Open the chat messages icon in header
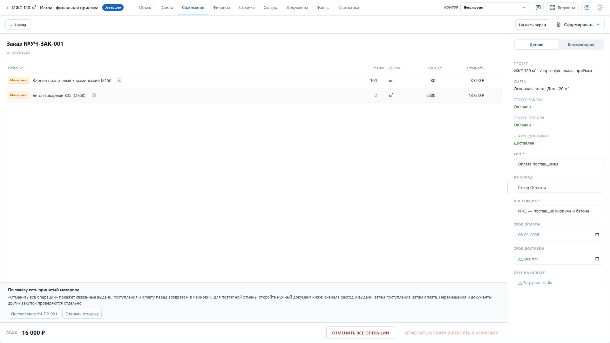The width and height of the screenshot is (610, 343). click(x=538, y=8)
